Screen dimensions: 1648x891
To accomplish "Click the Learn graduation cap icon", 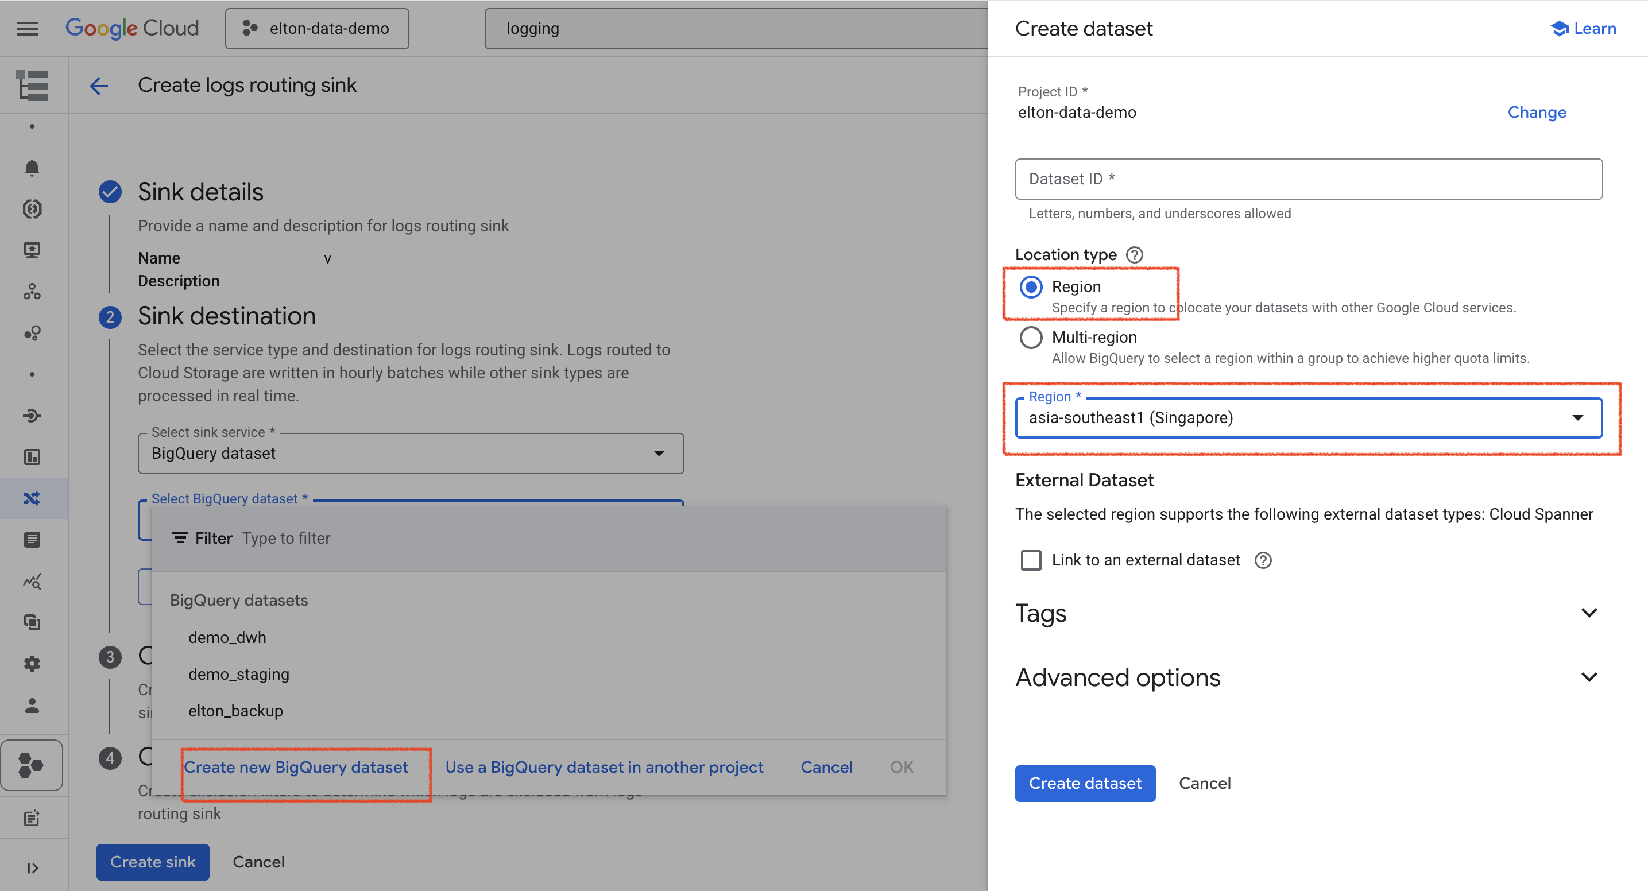I will (x=1559, y=28).
